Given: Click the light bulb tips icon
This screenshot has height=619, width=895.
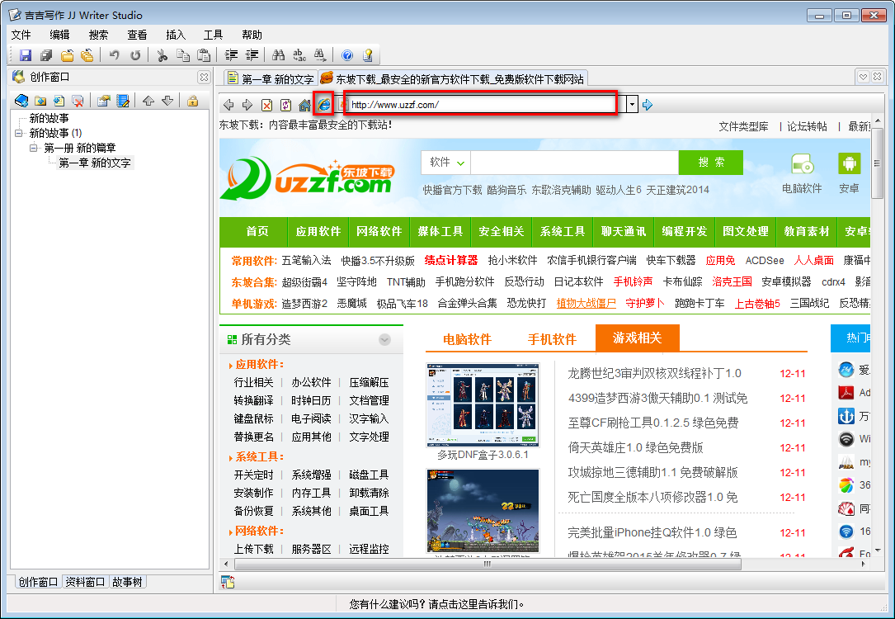Looking at the screenshot, I should click(368, 55).
